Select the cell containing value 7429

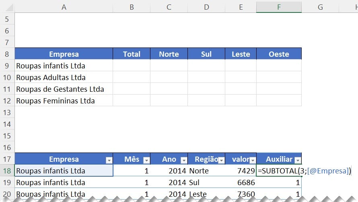(x=241, y=171)
